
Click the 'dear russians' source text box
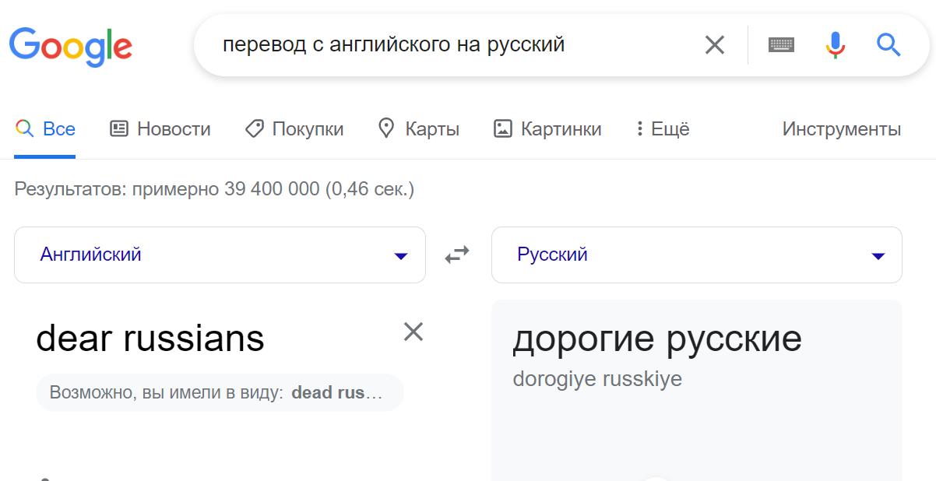coord(150,339)
